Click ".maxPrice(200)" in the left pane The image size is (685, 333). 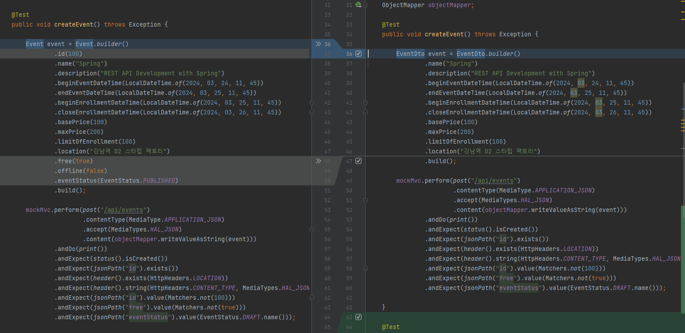(79, 132)
